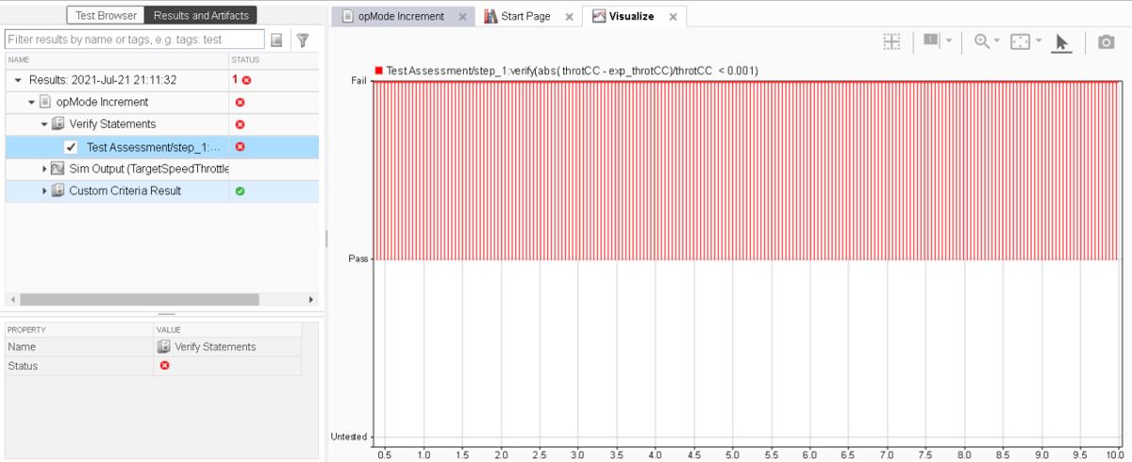
Task: Take a plot snapshot with camera icon
Action: (1106, 42)
